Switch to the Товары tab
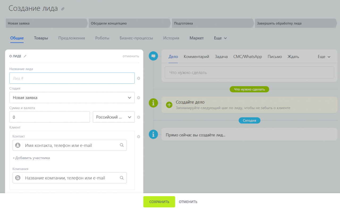The image size is (340, 209). click(x=41, y=38)
